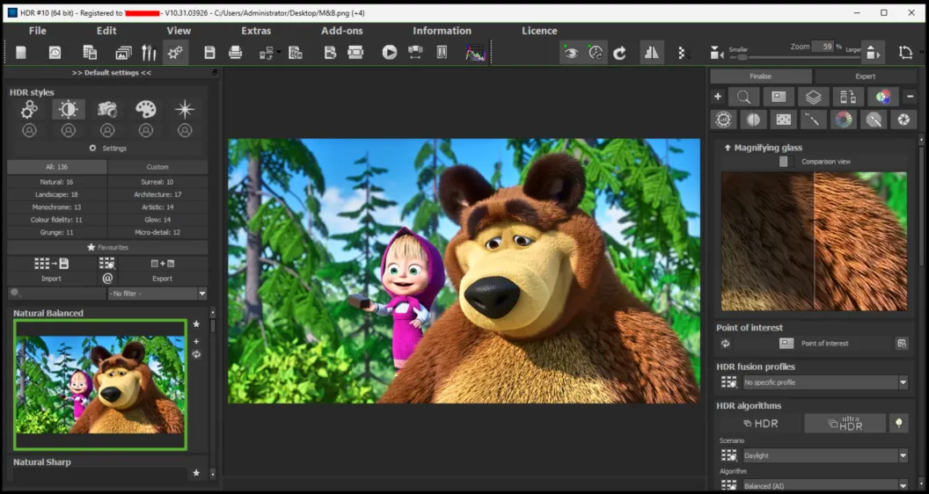The width and height of the screenshot is (929, 494).
Task: Switch to the Finalise tab
Action: coord(761,76)
